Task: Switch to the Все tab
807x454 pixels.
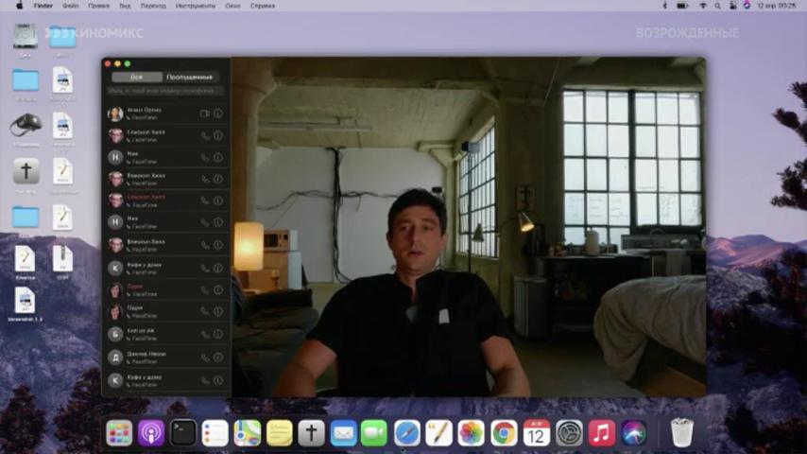Action: coord(136,77)
